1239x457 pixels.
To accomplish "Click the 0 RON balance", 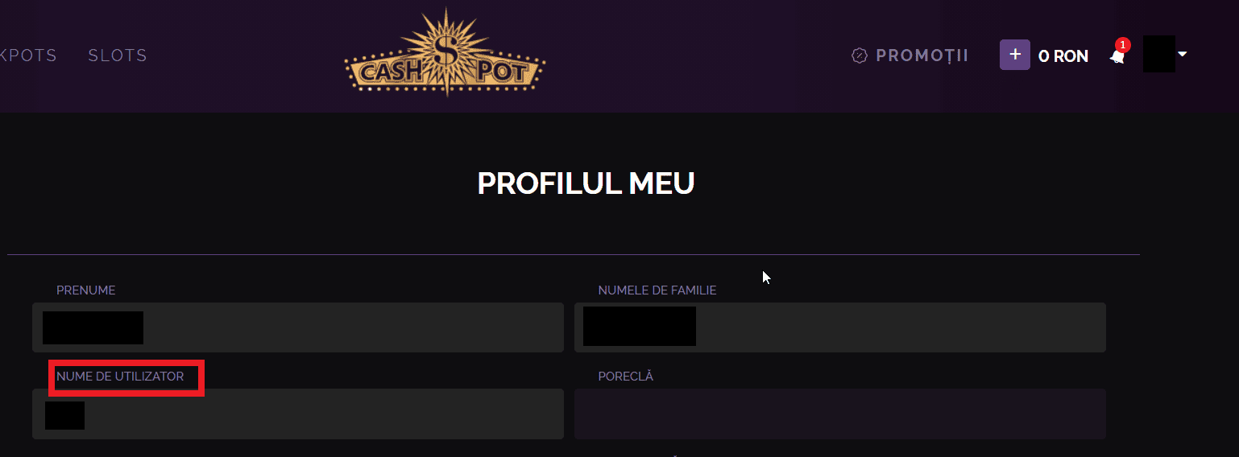I will click(x=1063, y=56).
